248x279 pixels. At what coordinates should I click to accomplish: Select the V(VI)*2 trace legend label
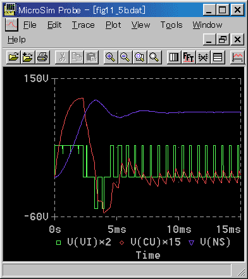[x=89, y=242]
